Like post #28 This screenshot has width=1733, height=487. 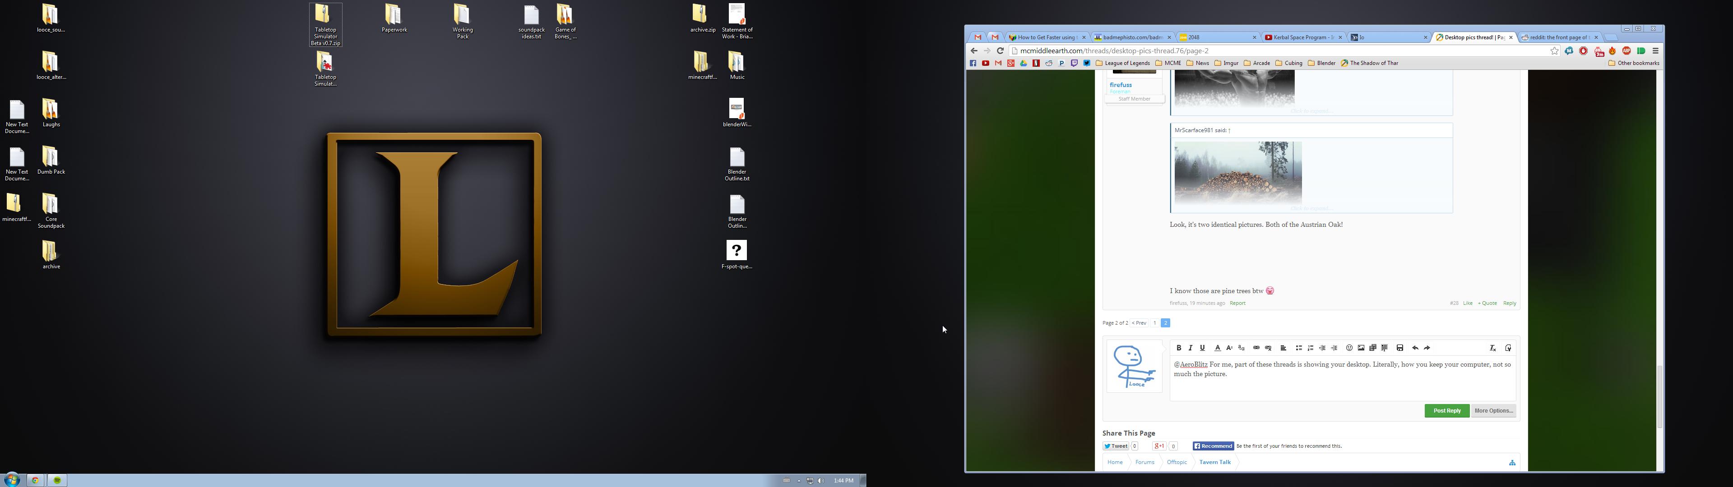click(x=1467, y=303)
